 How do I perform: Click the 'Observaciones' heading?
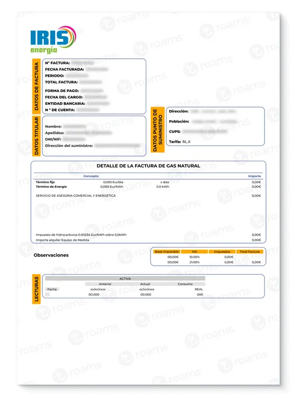coord(51,255)
